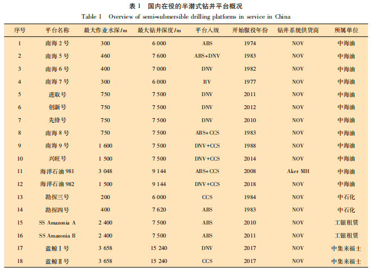Click owner 中石化 in 勘探四号 row
This screenshot has width=373, height=272.
[346, 210]
